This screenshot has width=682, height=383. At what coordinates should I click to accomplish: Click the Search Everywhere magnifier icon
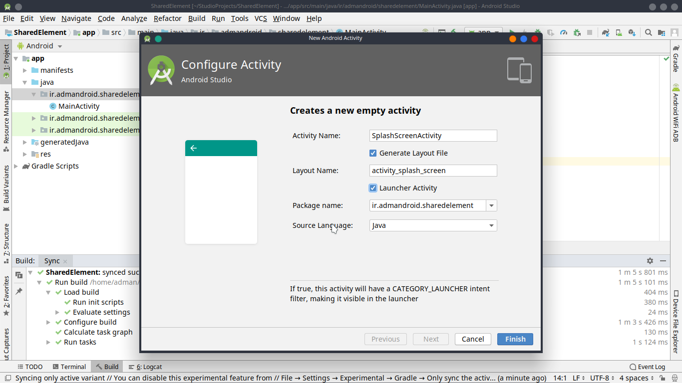click(648, 32)
